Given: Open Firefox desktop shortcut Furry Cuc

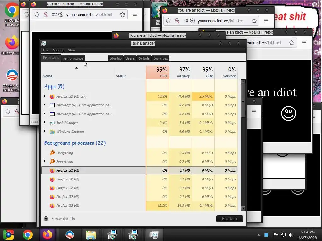Looking at the screenshot, I should point(11,46).
